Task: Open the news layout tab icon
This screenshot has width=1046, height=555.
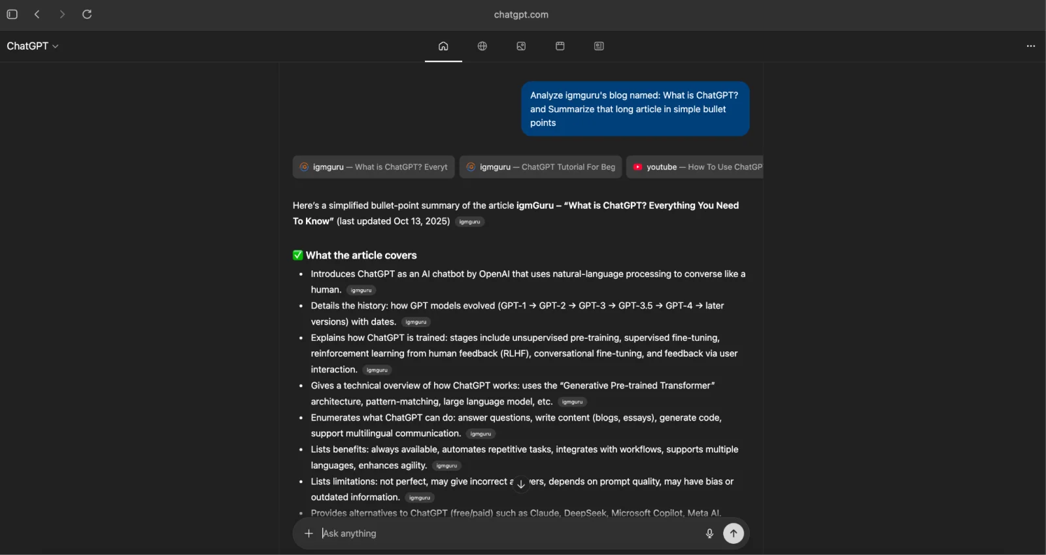Action: [599, 46]
